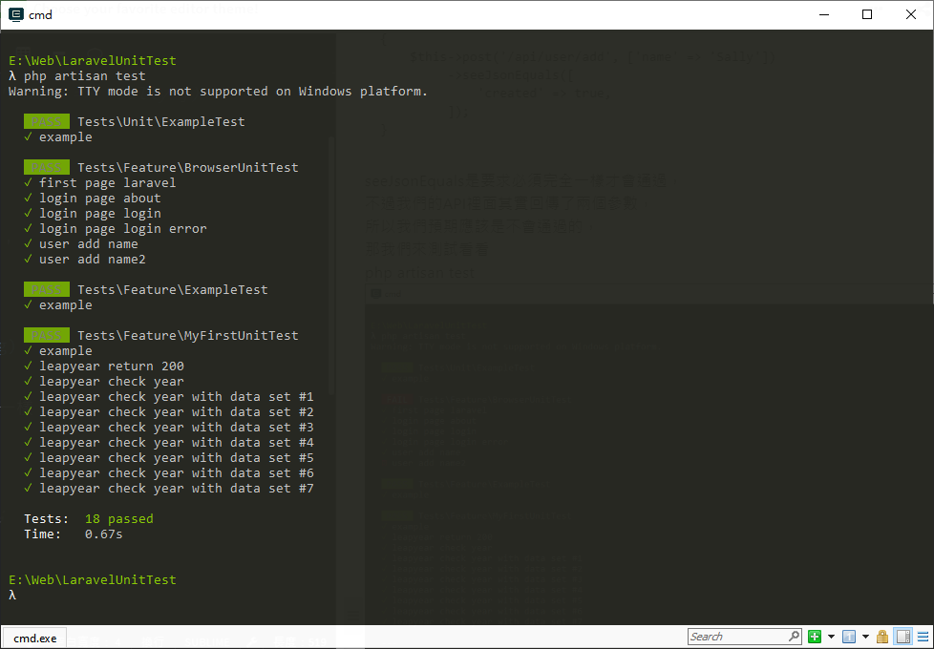Maximize the cmd window
Viewport: 934px width, 649px height.
[x=867, y=15]
